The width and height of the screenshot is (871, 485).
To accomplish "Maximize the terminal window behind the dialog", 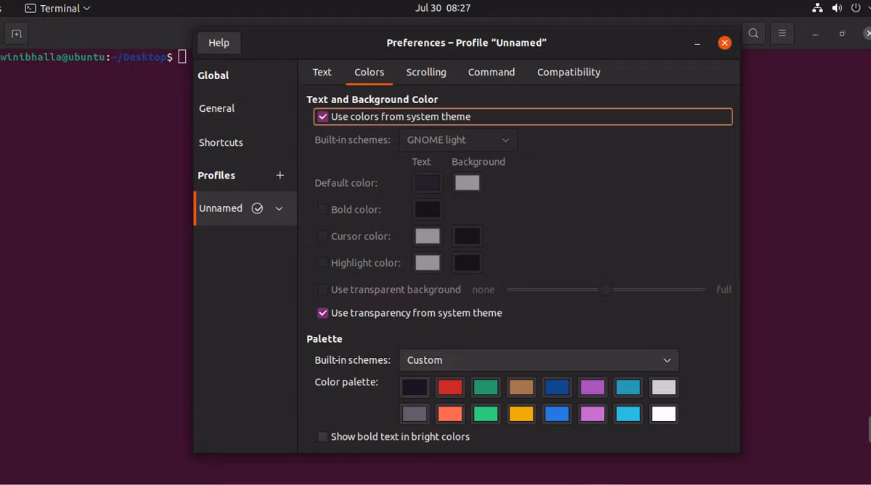I will pos(842,33).
